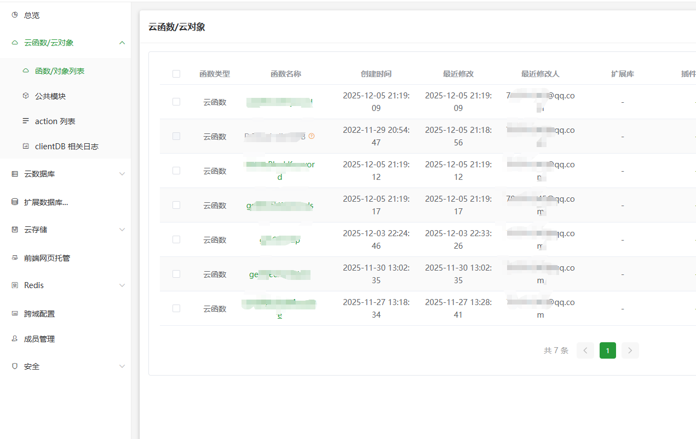Click the 总览 overview pie icon
The width and height of the screenshot is (696, 439).
tap(15, 15)
